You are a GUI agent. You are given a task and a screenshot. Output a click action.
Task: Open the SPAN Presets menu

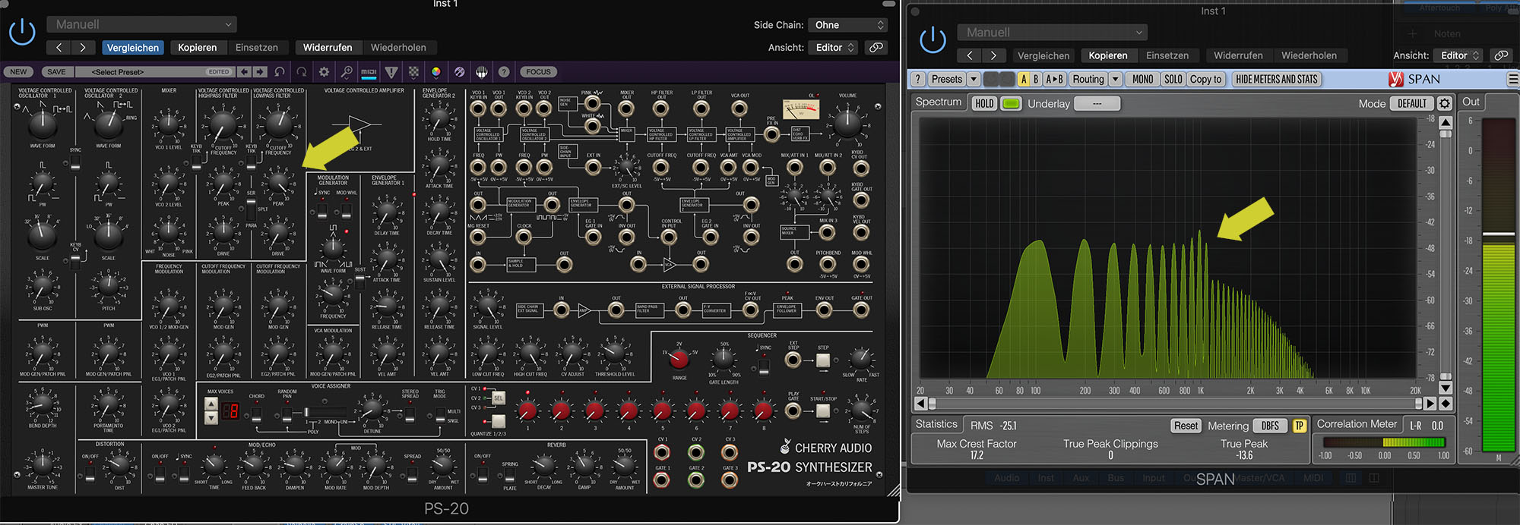coord(947,79)
